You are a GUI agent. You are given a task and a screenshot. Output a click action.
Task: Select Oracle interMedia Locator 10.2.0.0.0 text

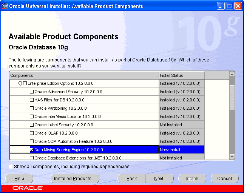(68, 116)
